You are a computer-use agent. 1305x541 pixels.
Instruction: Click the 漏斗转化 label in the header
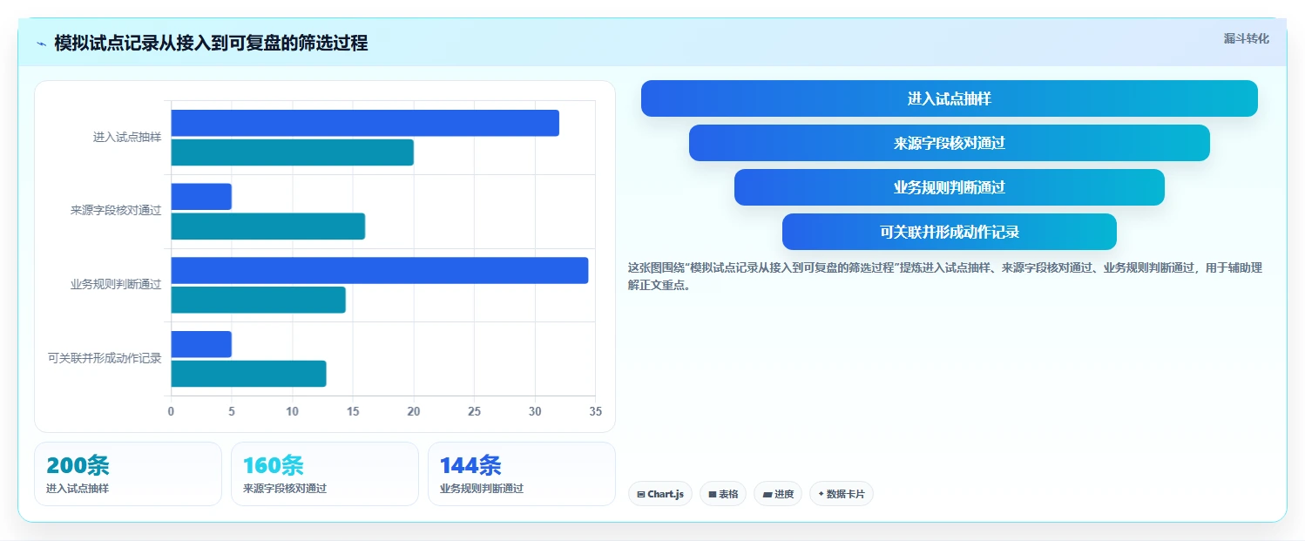(1247, 39)
